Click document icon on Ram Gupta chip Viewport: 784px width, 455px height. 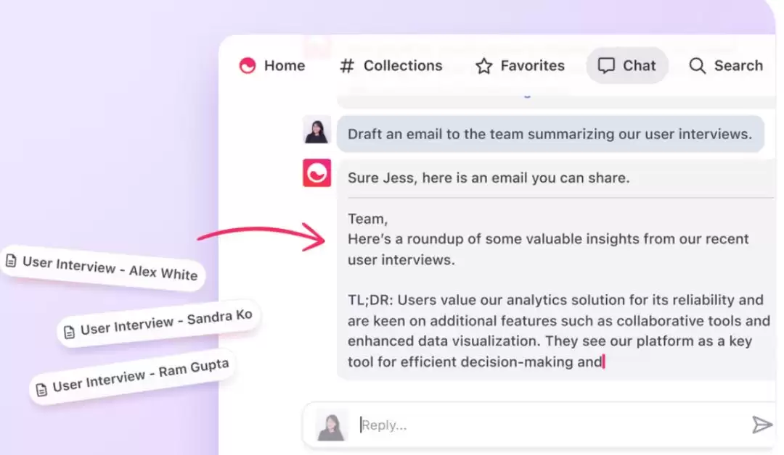pos(41,388)
